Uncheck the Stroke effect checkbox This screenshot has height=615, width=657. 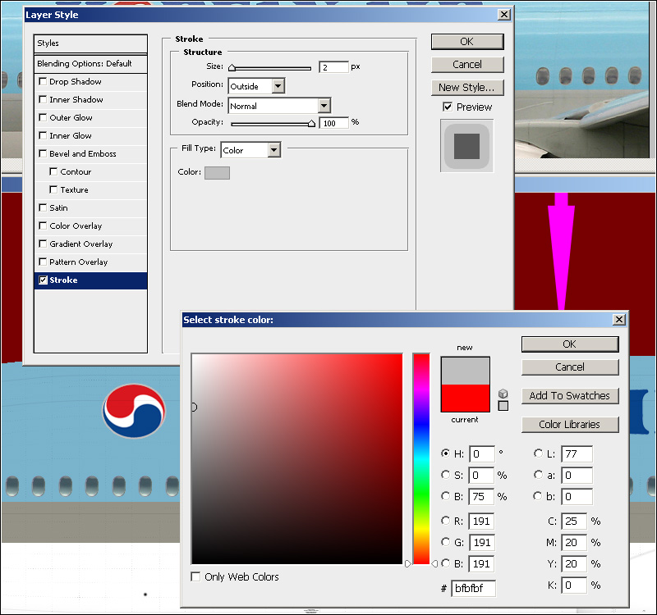click(x=44, y=280)
